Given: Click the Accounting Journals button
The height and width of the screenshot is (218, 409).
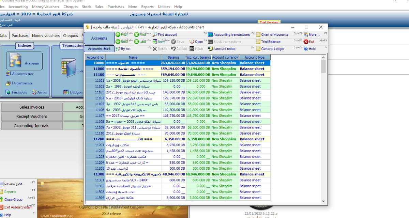Looking at the screenshot, I should pyautogui.click(x=32, y=126).
